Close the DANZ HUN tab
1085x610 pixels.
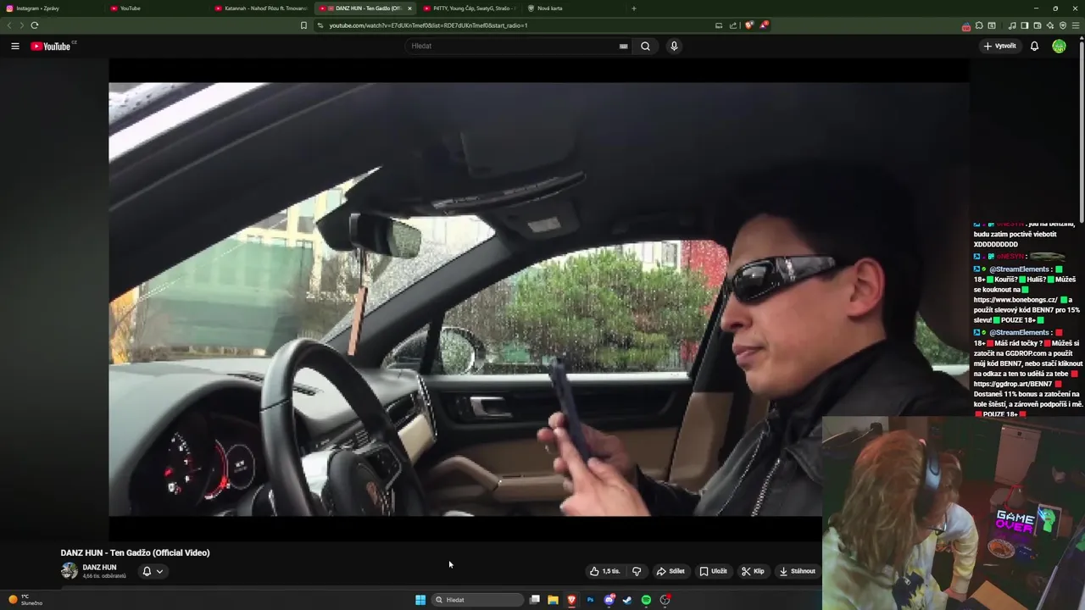coord(409,8)
